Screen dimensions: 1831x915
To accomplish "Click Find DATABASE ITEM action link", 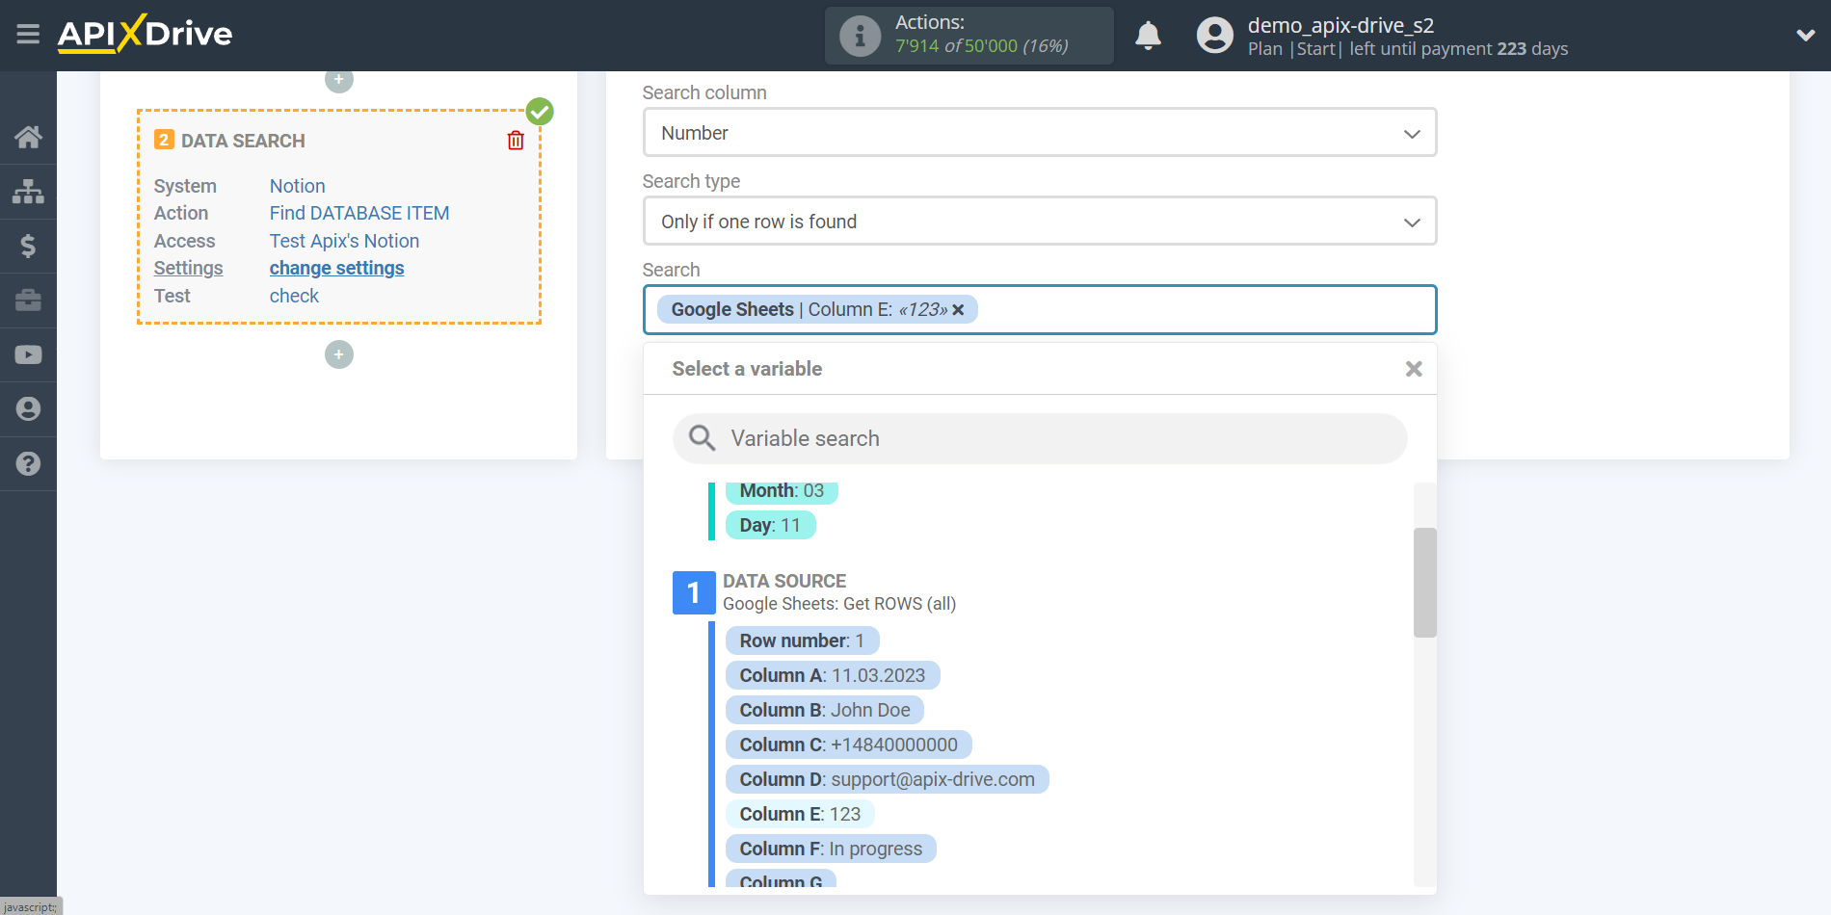I will [x=359, y=213].
